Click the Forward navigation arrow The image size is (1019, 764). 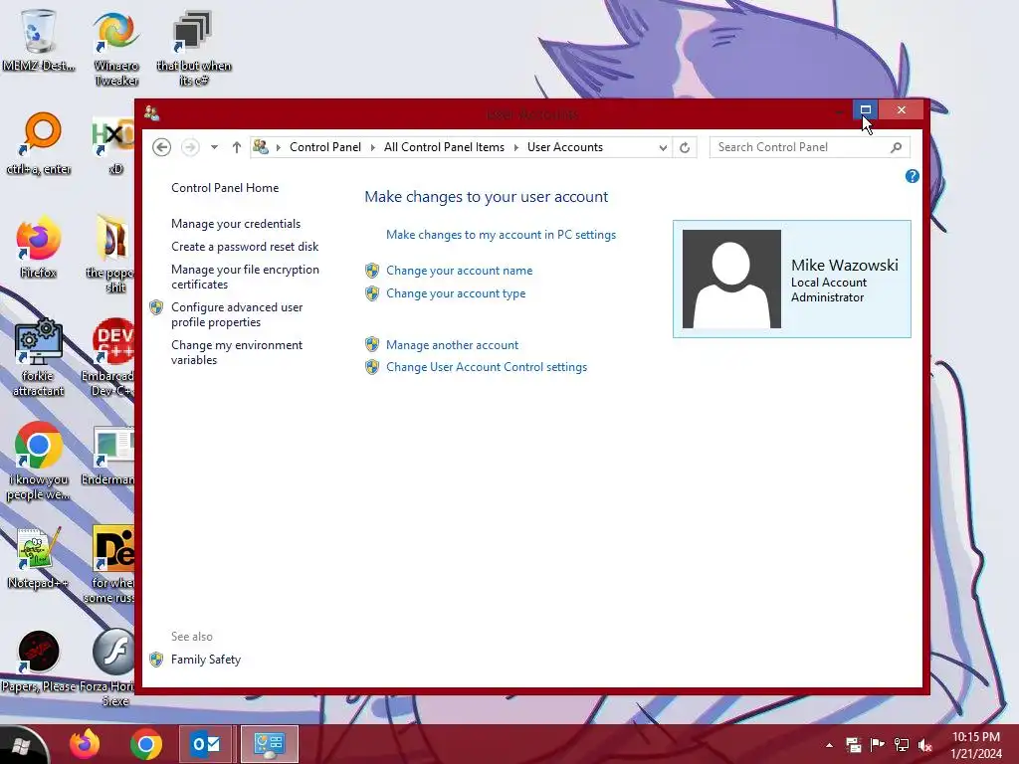tap(190, 147)
